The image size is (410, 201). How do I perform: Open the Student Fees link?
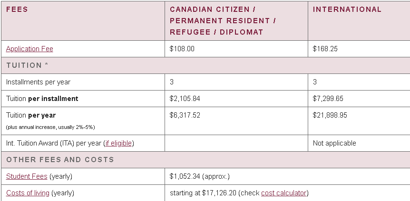pos(27,176)
